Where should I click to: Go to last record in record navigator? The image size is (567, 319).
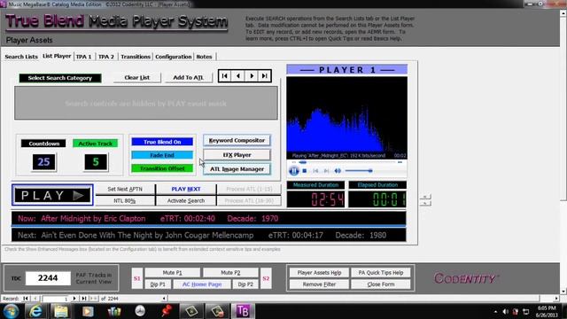[x=83, y=299]
